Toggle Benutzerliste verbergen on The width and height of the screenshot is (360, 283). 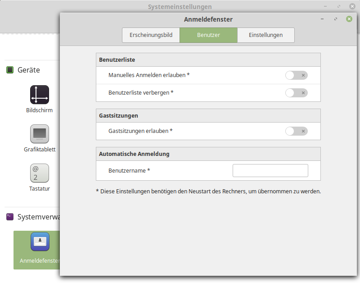(297, 93)
